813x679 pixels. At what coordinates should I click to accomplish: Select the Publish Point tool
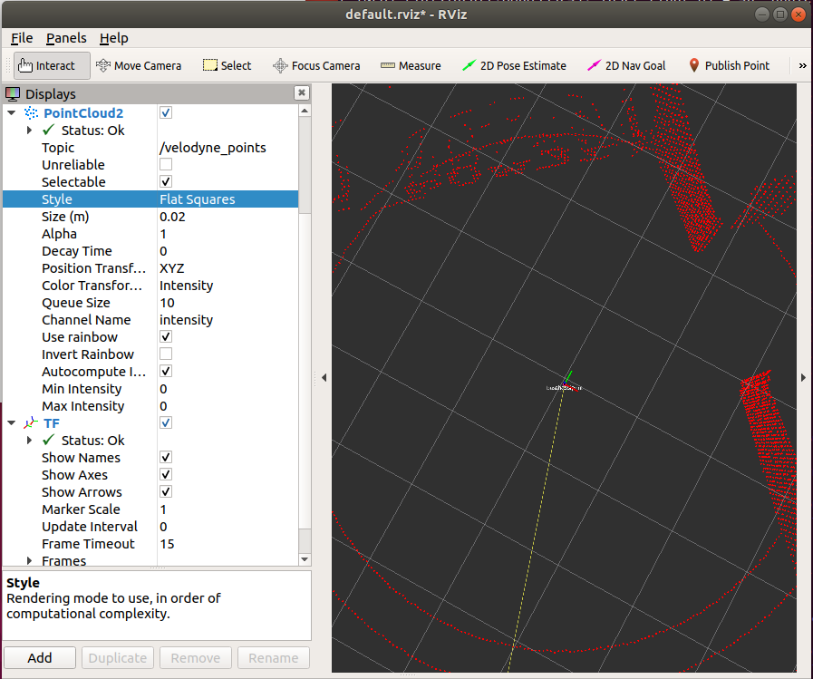729,65
